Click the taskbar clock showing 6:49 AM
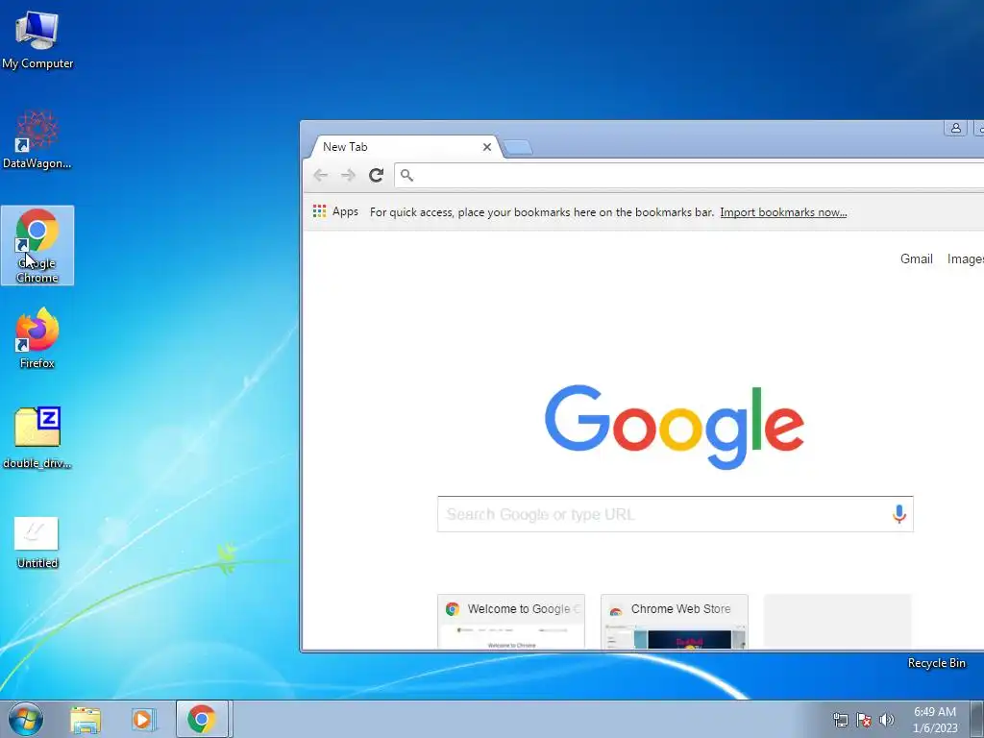The image size is (984, 738). [x=935, y=720]
